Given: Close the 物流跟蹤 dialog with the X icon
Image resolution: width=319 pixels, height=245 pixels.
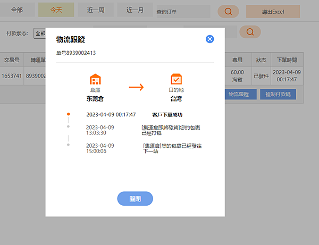Looking at the screenshot, I should [x=210, y=39].
